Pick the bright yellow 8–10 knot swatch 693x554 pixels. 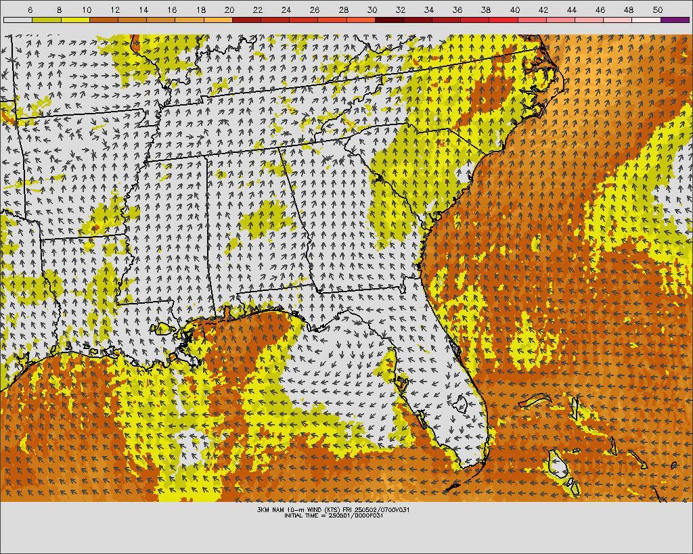(x=75, y=20)
